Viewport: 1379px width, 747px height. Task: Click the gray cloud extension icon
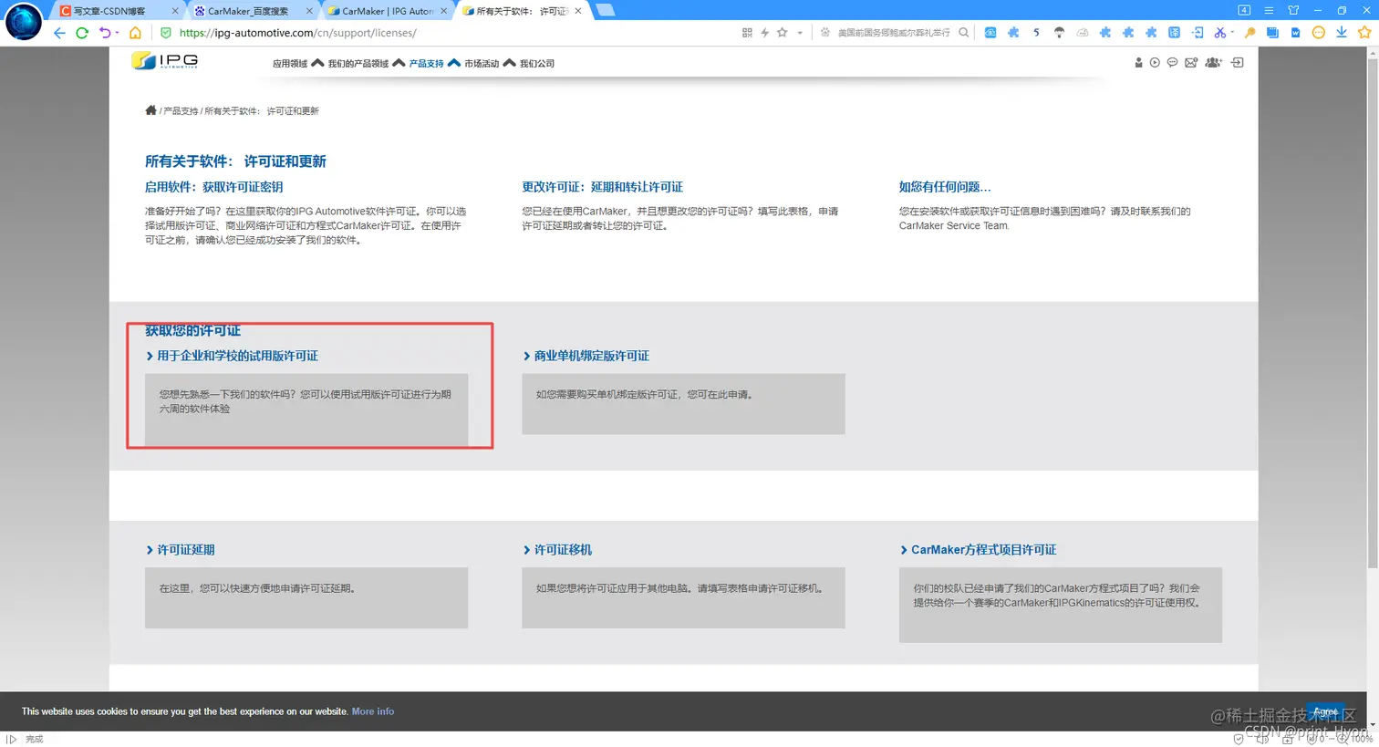(x=1082, y=33)
